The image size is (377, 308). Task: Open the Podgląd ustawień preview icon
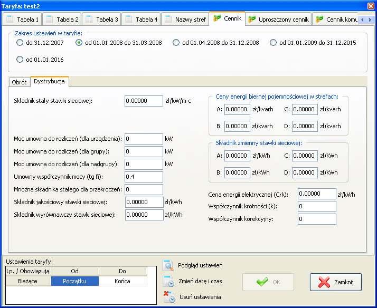click(x=168, y=265)
